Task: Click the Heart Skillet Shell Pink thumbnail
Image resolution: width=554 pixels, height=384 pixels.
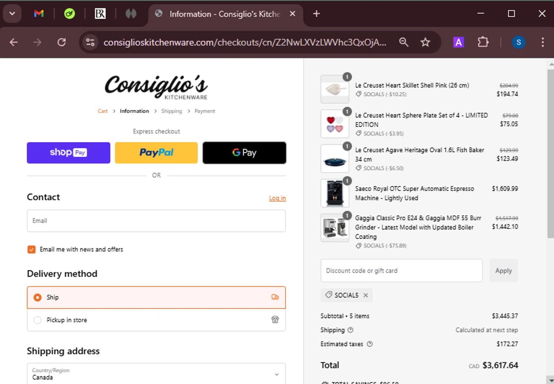Action: (x=335, y=89)
